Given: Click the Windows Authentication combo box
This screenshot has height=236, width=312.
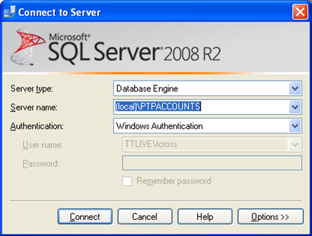Looking at the screenshot, I should point(208,126).
